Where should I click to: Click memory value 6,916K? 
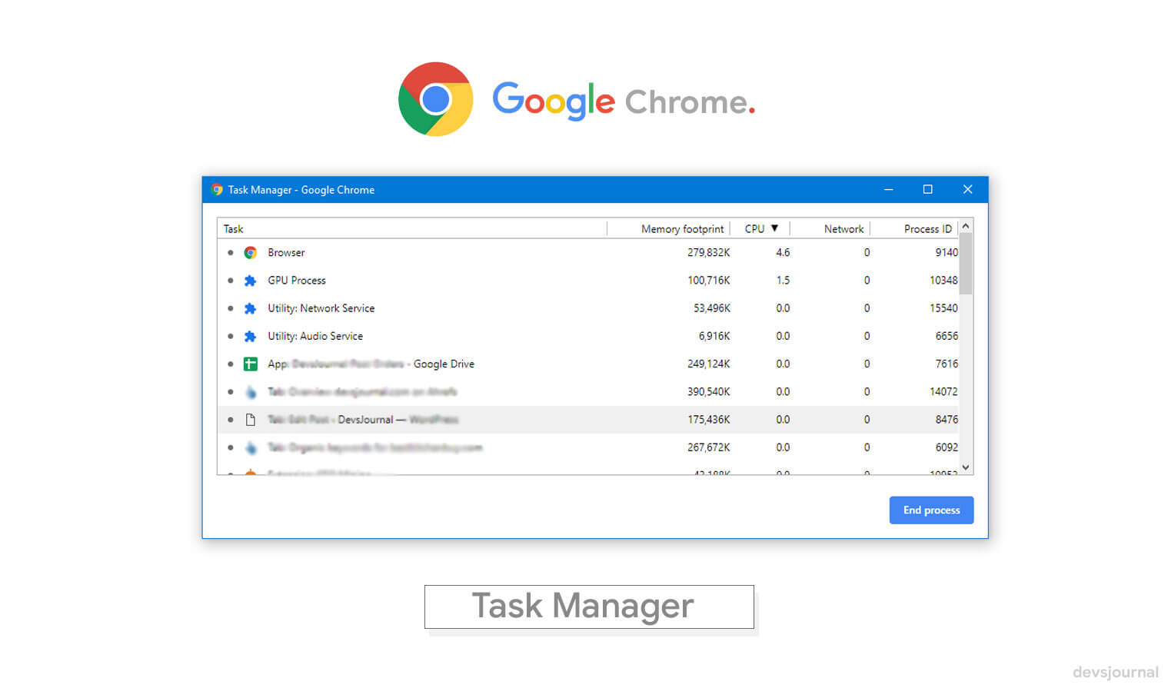714,336
